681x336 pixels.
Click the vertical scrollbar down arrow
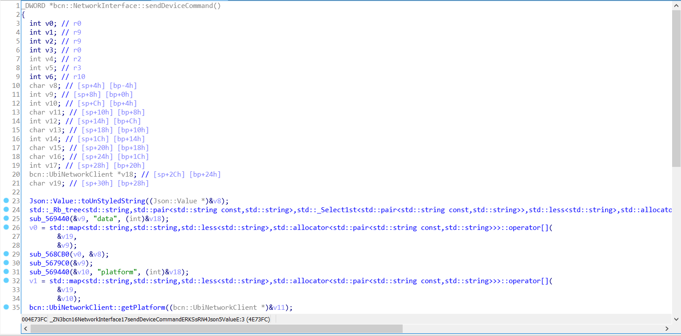point(676,320)
